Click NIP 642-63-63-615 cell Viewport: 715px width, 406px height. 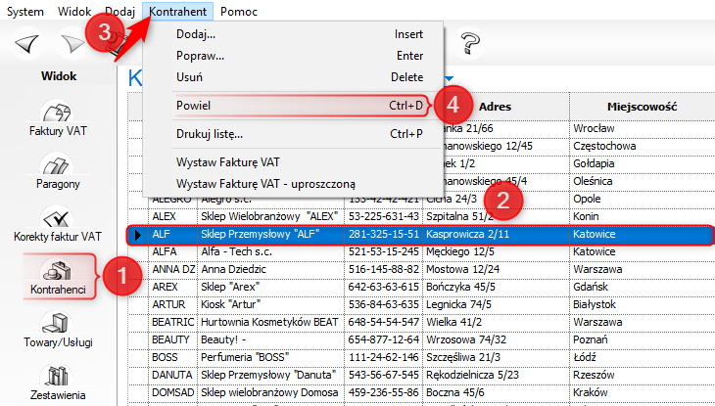(384, 287)
